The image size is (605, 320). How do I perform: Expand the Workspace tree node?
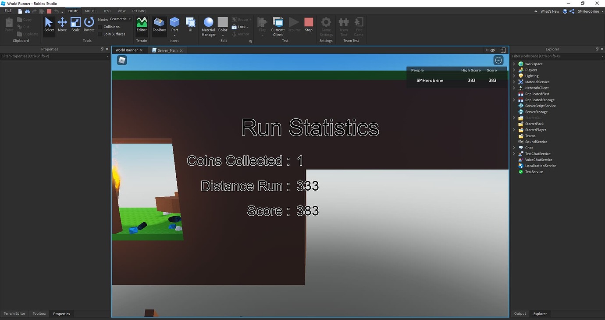click(x=514, y=64)
